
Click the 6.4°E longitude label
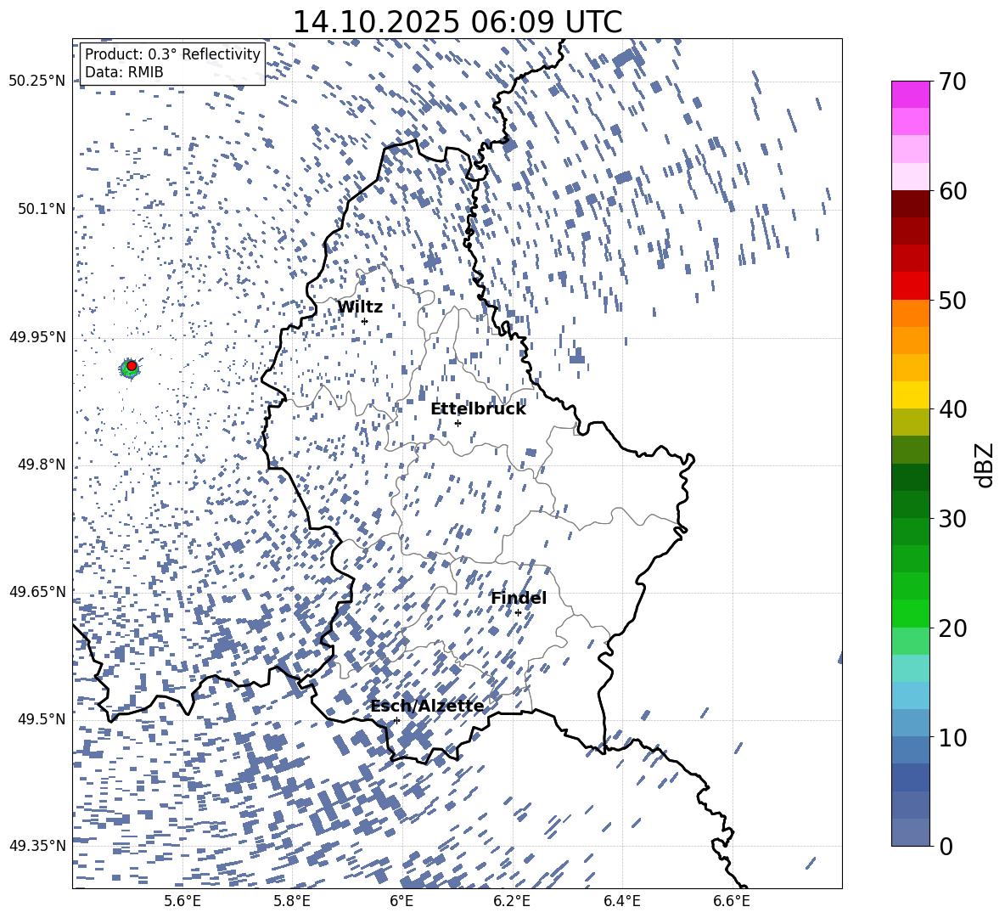pos(621,901)
